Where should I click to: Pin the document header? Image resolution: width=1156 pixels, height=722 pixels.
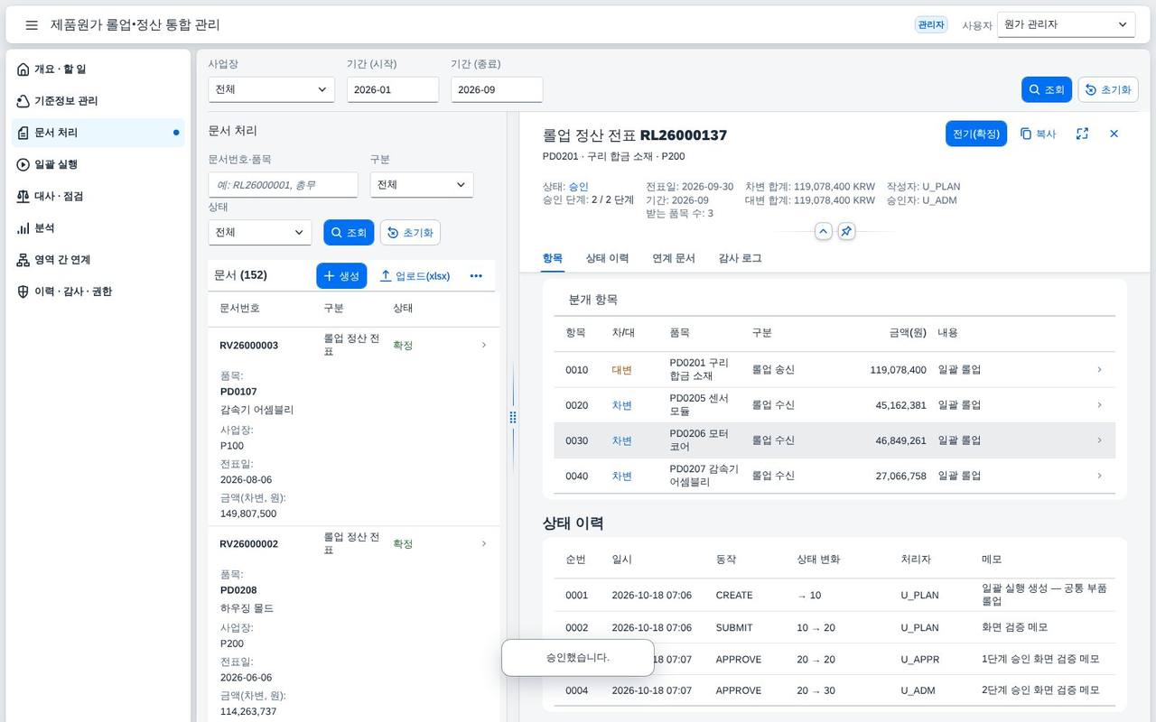[846, 231]
